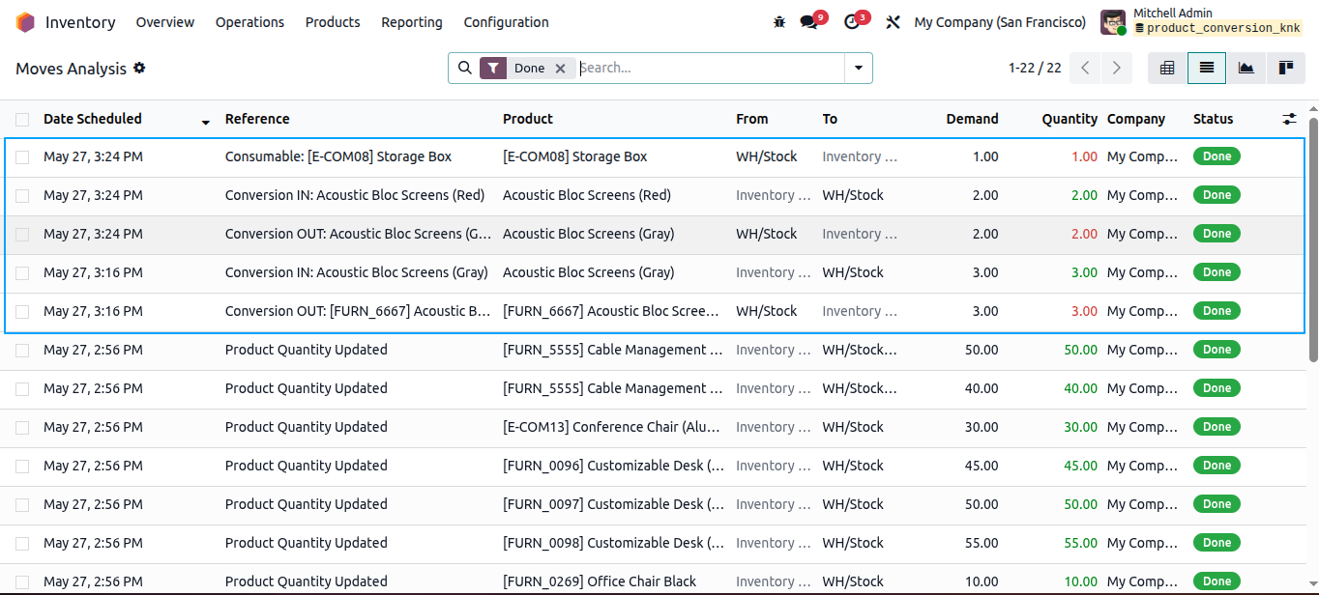
Task: Click the vertical scrollbar of the list
Action: click(x=1313, y=240)
